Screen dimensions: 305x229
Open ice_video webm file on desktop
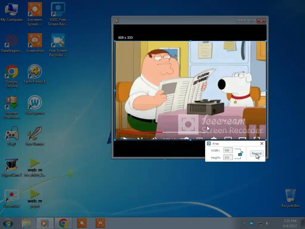click(x=35, y=167)
